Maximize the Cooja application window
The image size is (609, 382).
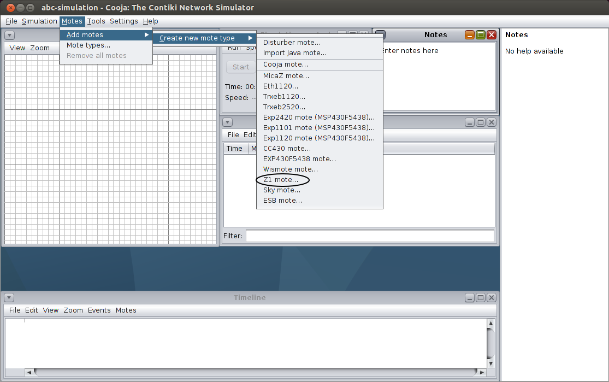30,8
